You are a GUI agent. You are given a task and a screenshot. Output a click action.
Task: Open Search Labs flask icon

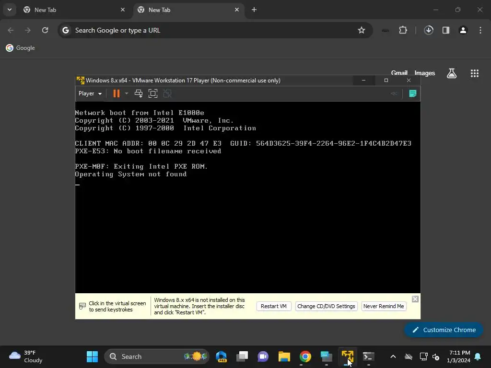click(452, 73)
